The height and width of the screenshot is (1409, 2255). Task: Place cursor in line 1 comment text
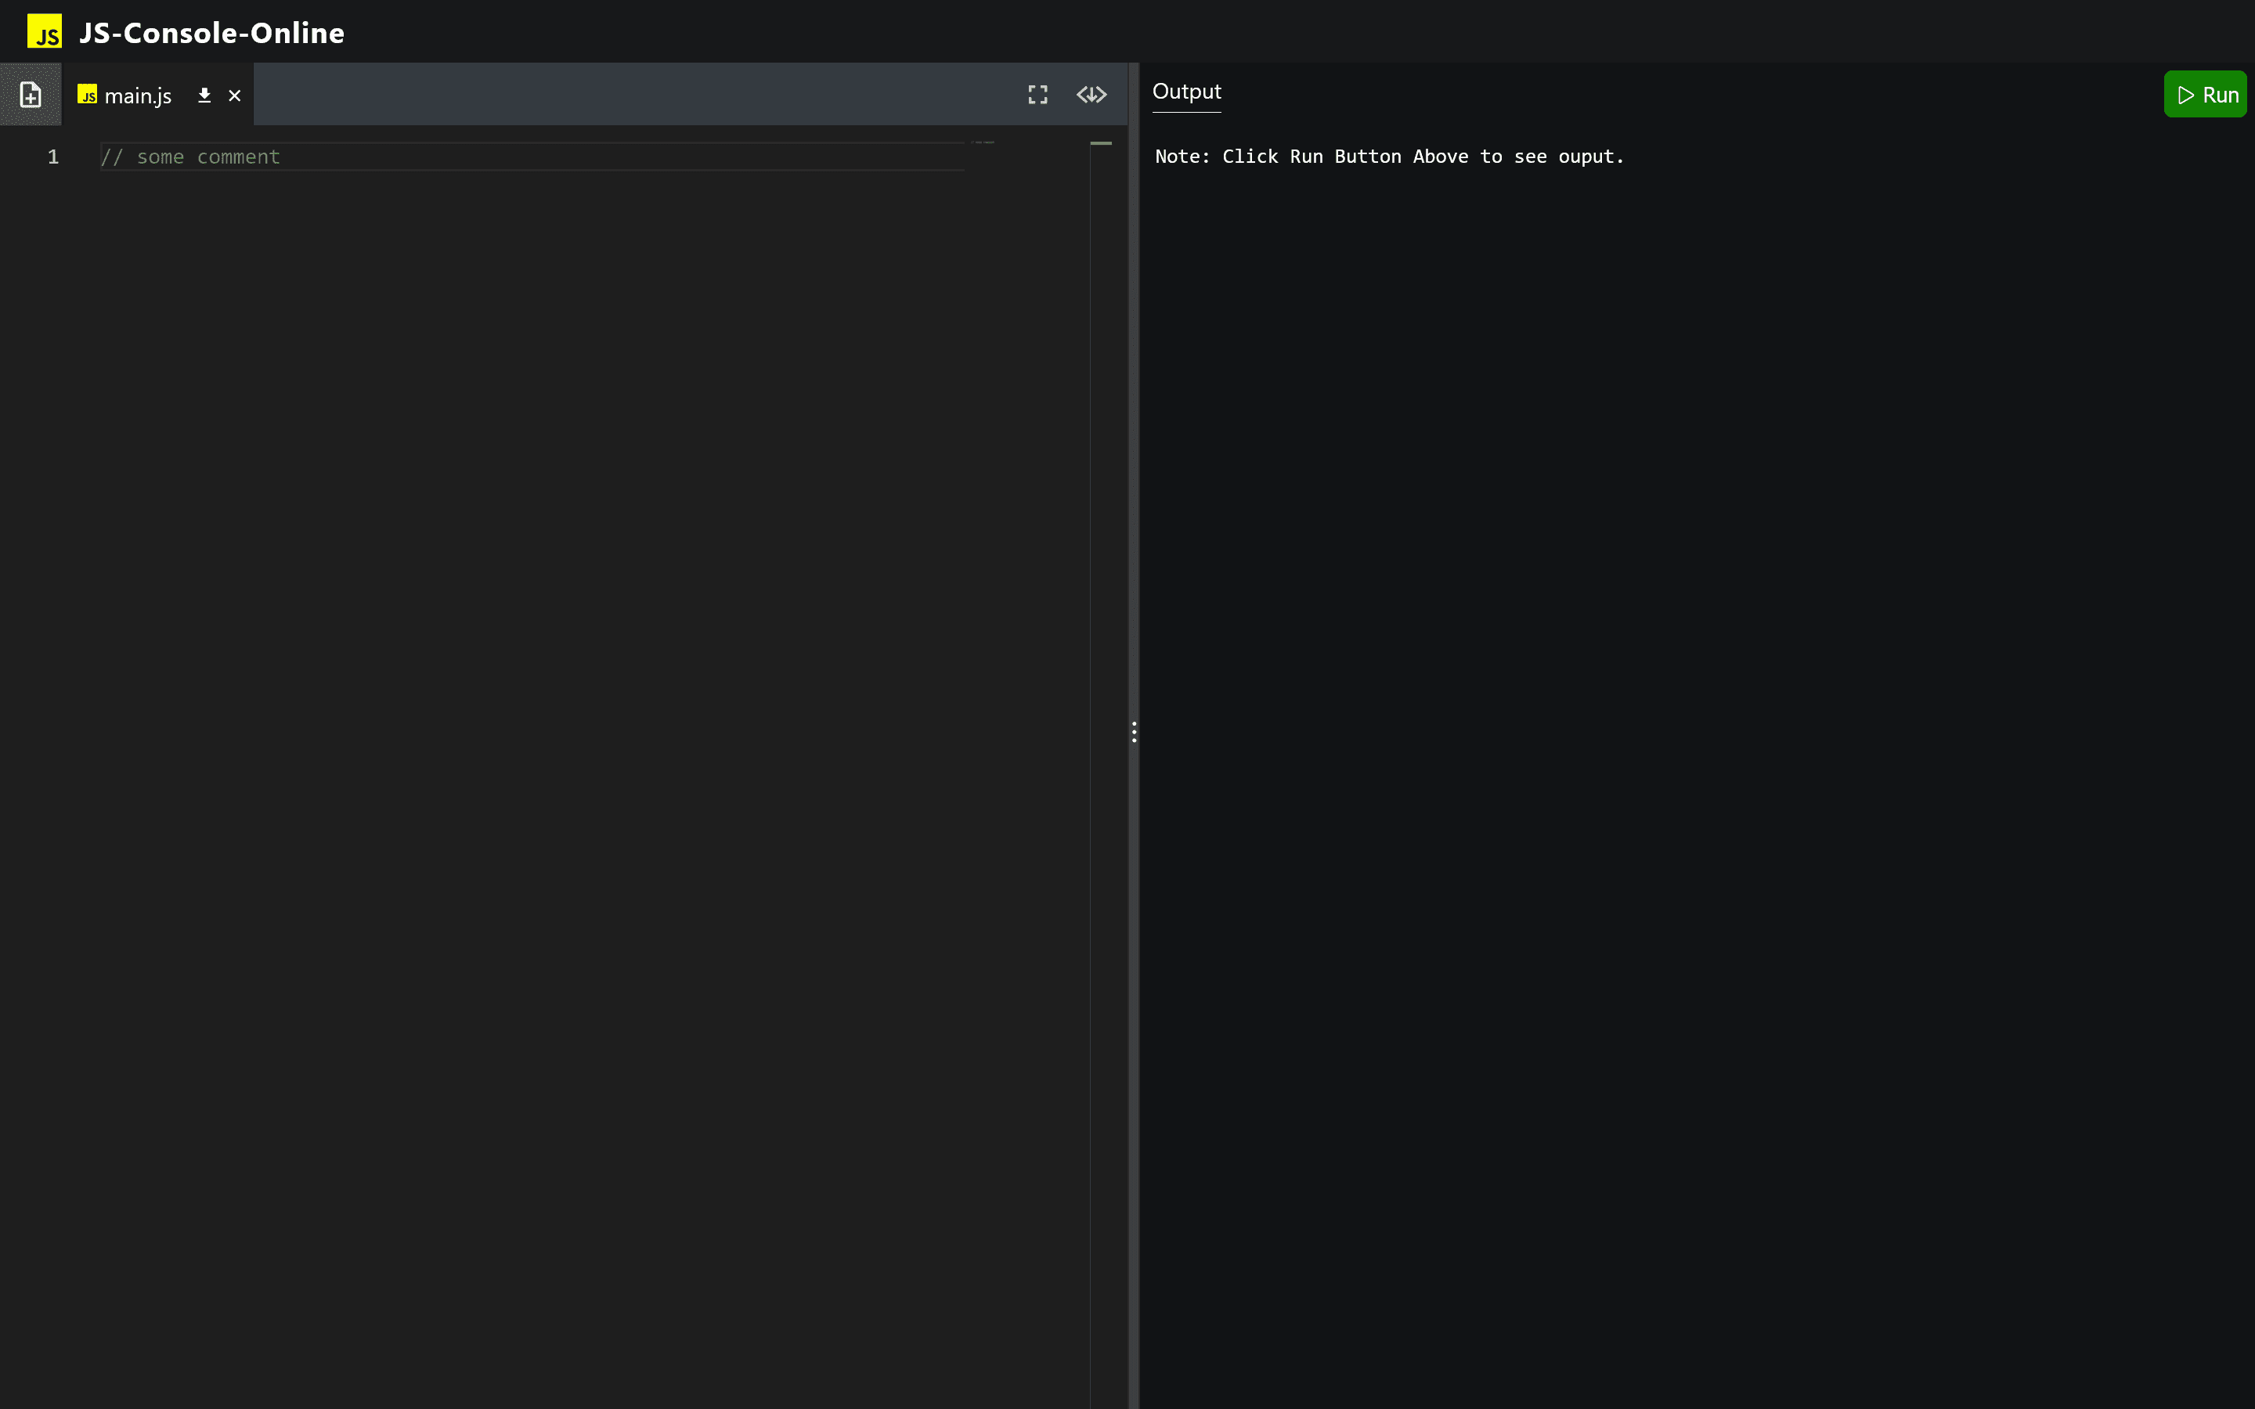[190, 157]
